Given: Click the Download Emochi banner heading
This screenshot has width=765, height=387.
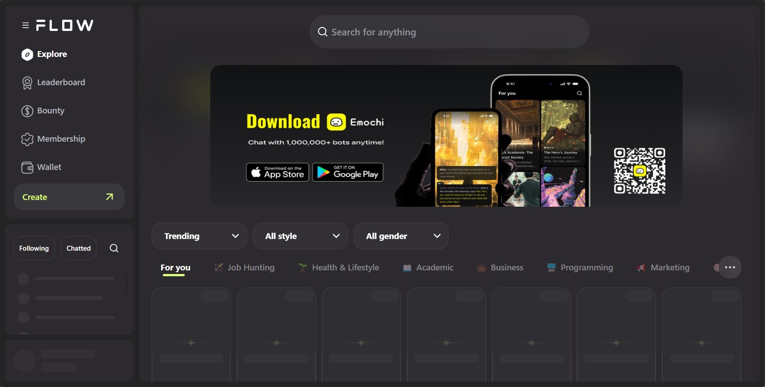Looking at the screenshot, I should 315,122.
